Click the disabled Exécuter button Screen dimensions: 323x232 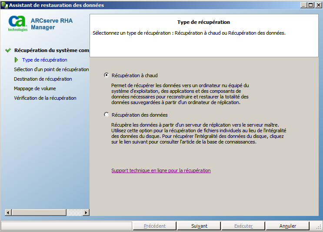243,226
